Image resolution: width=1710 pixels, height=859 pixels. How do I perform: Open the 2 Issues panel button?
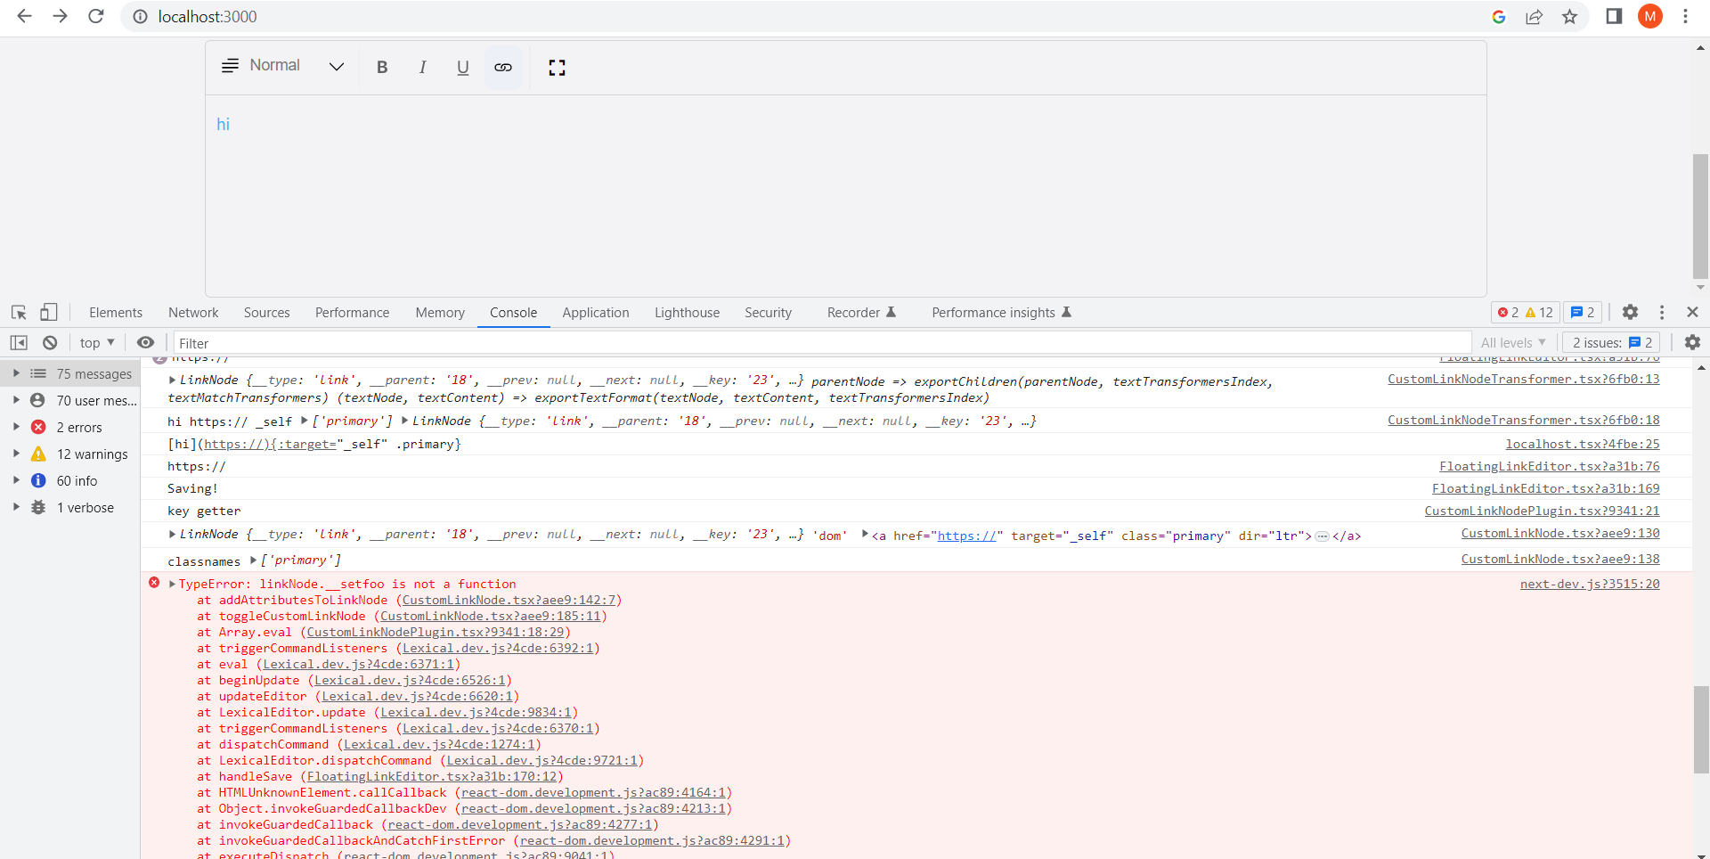[1610, 342]
